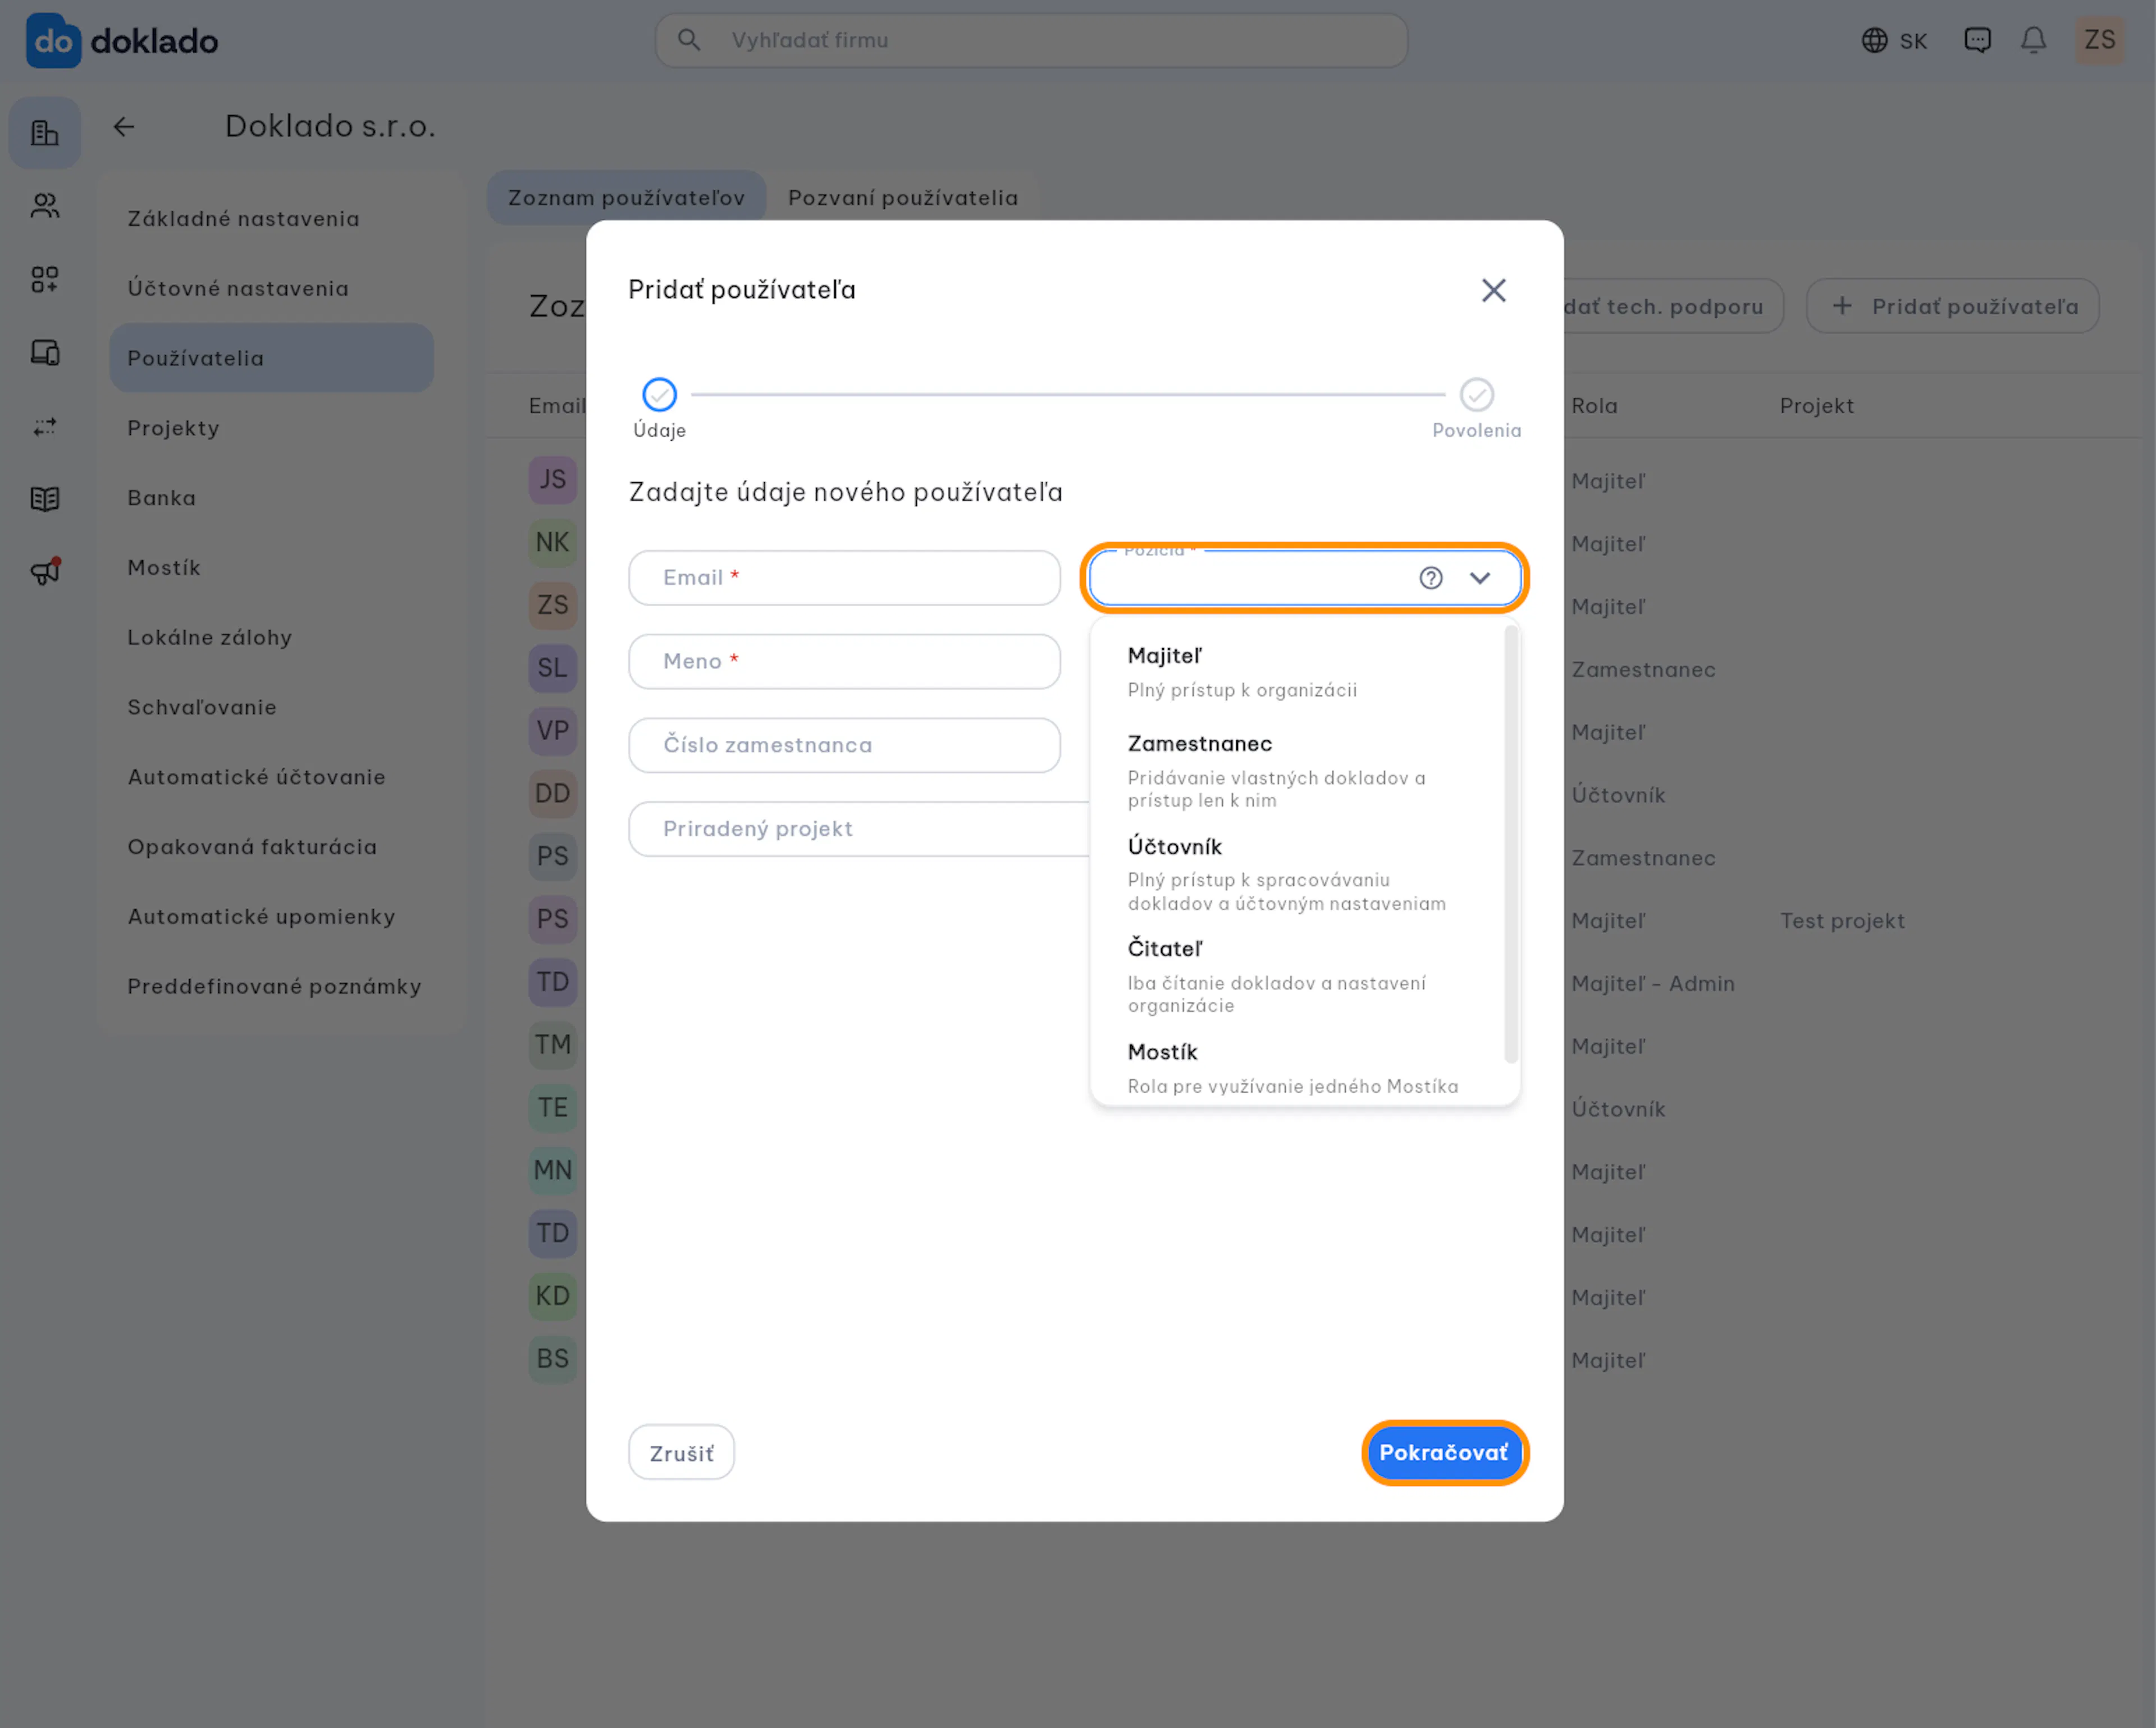The height and width of the screenshot is (1728, 2156).
Task: Open the chat messages icon
Action: pyautogui.click(x=1977, y=40)
